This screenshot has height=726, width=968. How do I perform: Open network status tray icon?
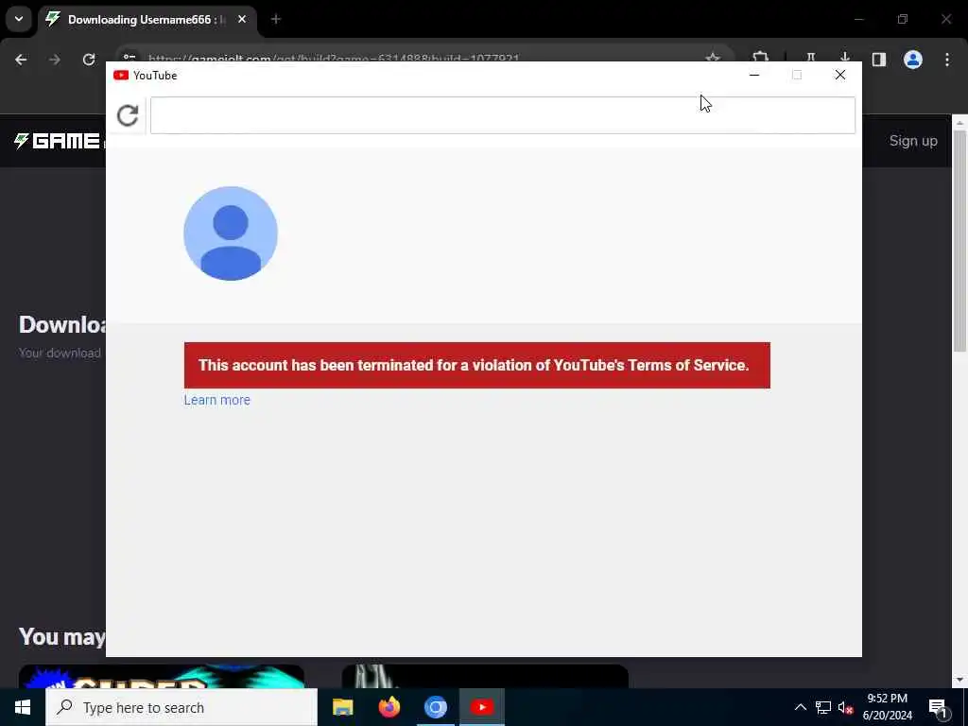click(x=823, y=707)
